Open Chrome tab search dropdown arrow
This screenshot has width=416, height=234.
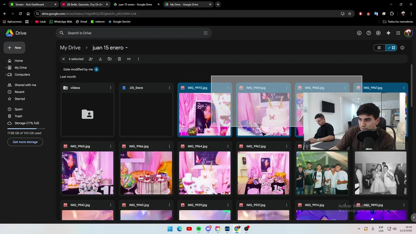coord(4,5)
